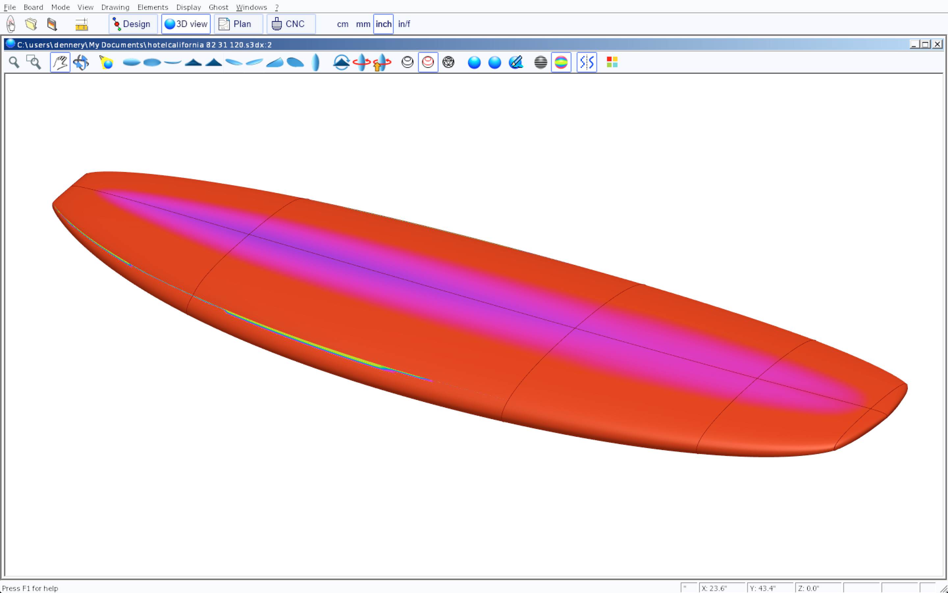Switch to Design mode button

pyautogui.click(x=133, y=24)
